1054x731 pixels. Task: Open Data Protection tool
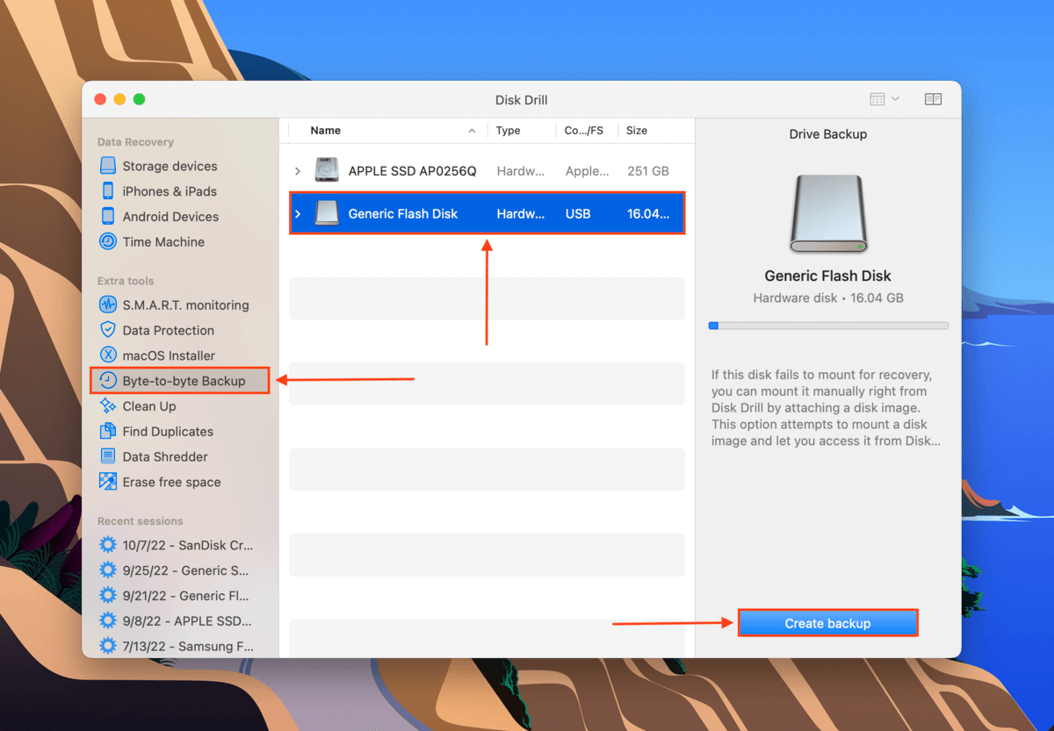(x=156, y=331)
